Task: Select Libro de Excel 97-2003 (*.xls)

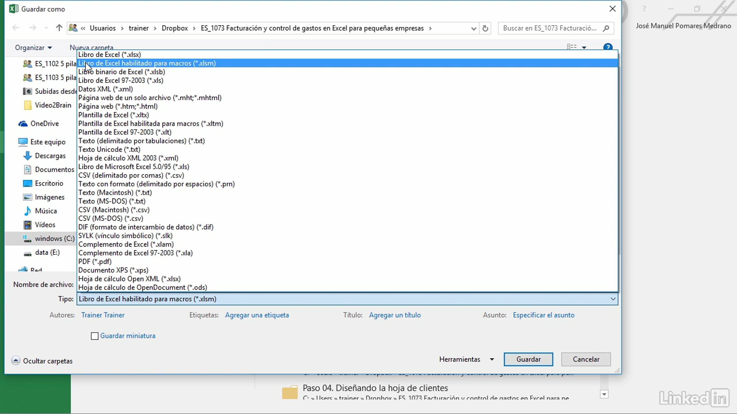Action: 347,80
